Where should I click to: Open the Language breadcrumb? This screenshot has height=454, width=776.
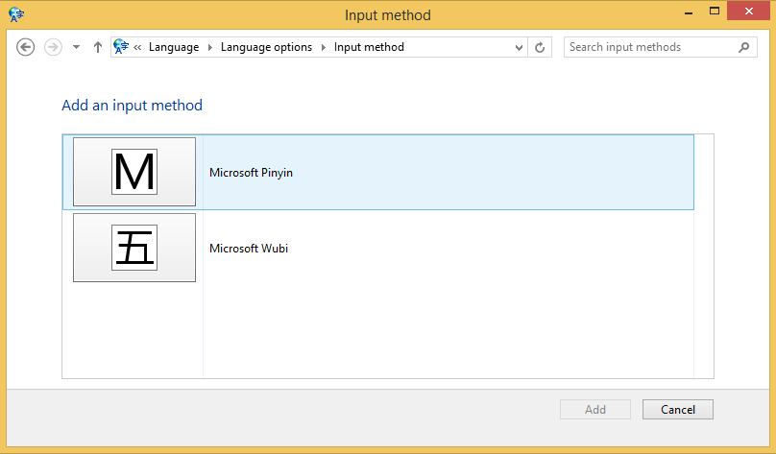tap(174, 47)
